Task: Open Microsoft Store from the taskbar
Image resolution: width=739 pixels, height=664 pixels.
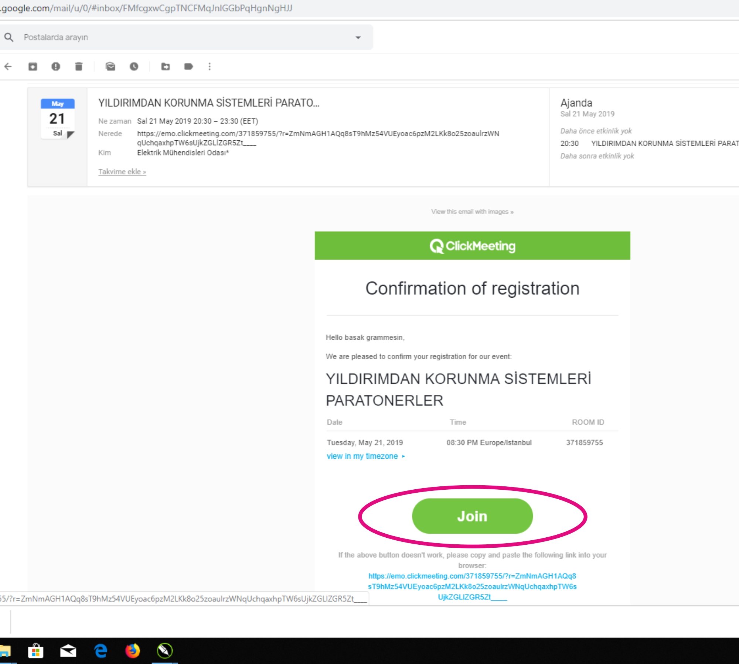Action: 36,651
